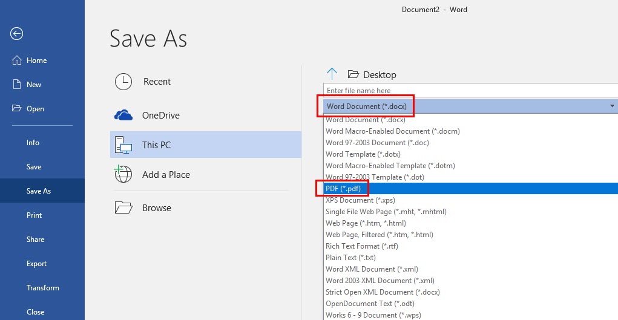Click Browse to pick a folder
Screen dimensions: 618x320
(206, 207)
